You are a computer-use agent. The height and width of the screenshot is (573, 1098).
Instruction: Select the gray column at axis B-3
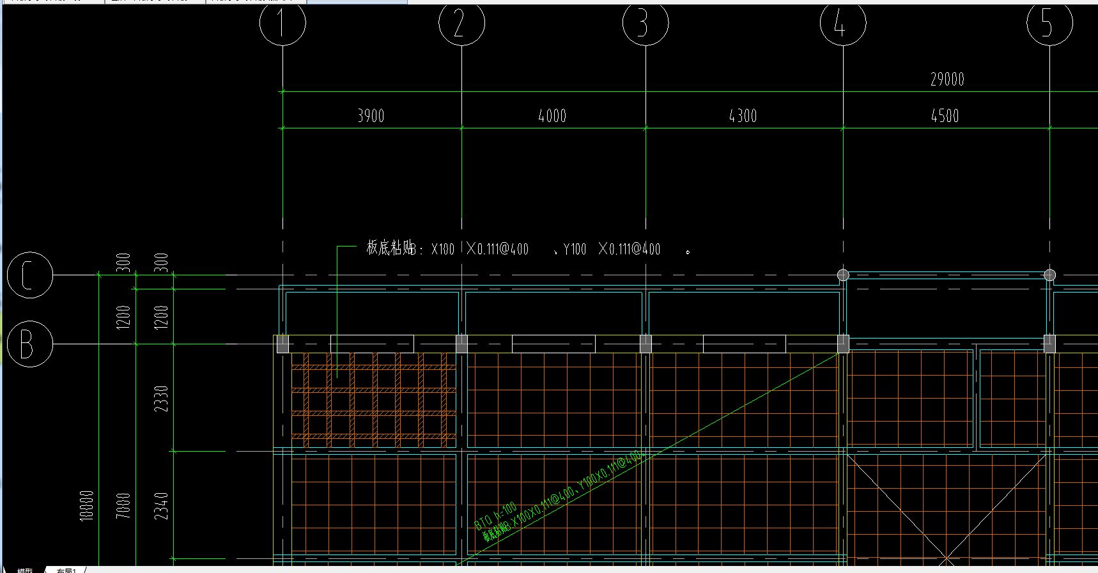[x=646, y=344]
